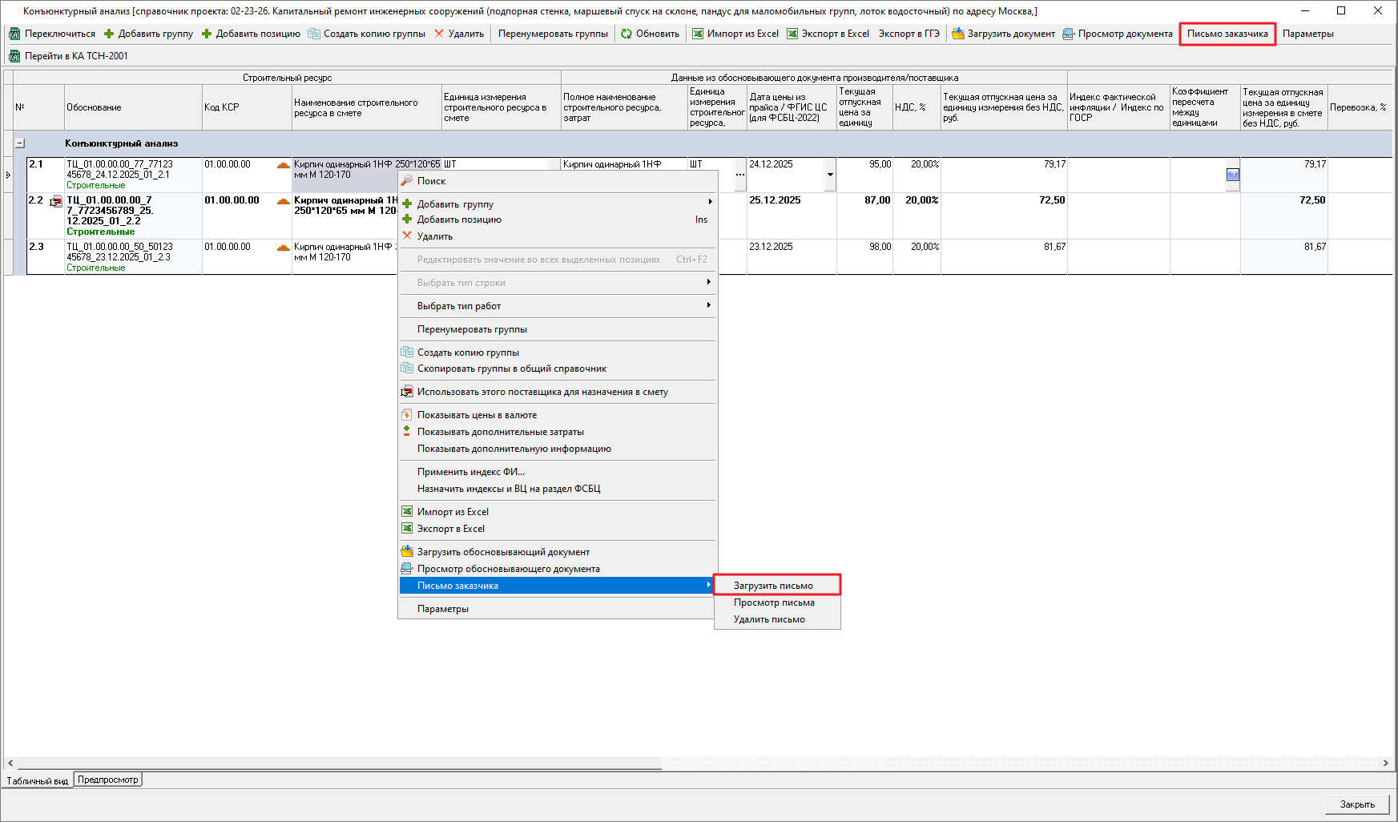Click the Create group copy toolbar icon

pos(314,34)
